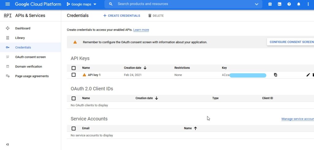
Task: View notifications bell icon
Action: (x=299, y=4)
